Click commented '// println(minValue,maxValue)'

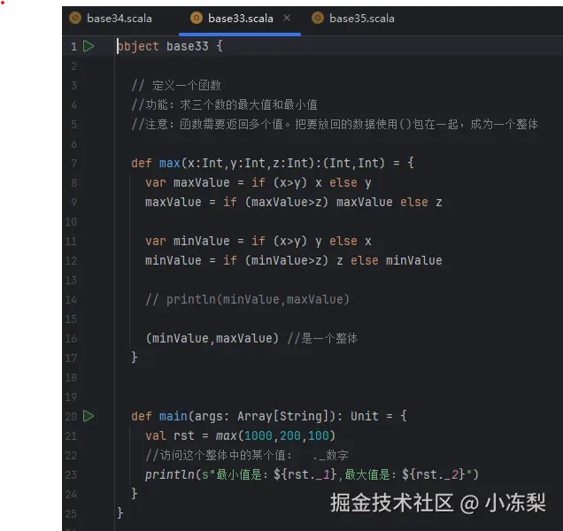(x=247, y=299)
